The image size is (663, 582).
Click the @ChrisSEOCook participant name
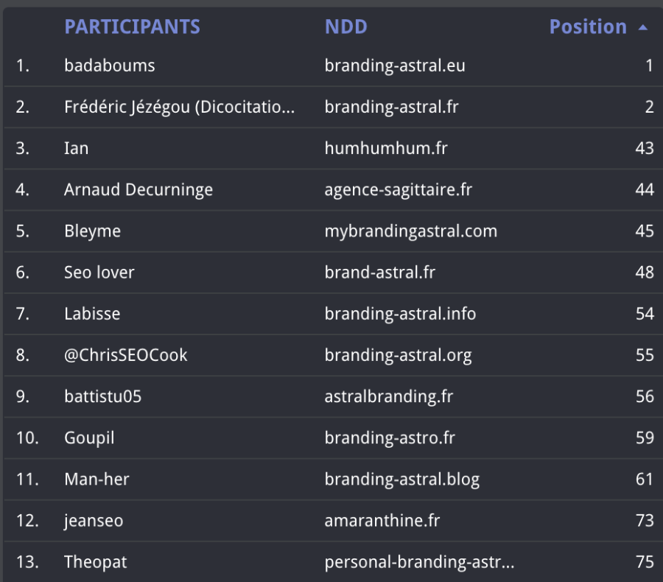125,355
